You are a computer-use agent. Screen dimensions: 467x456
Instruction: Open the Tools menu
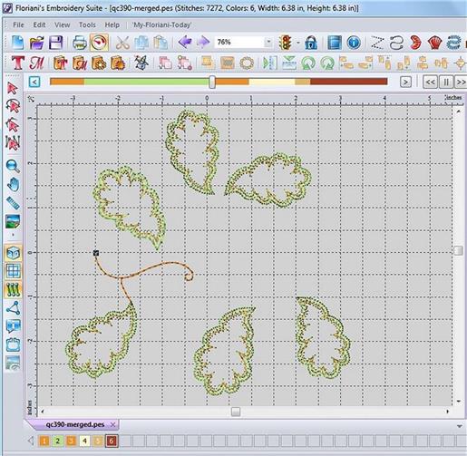coord(87,24)
